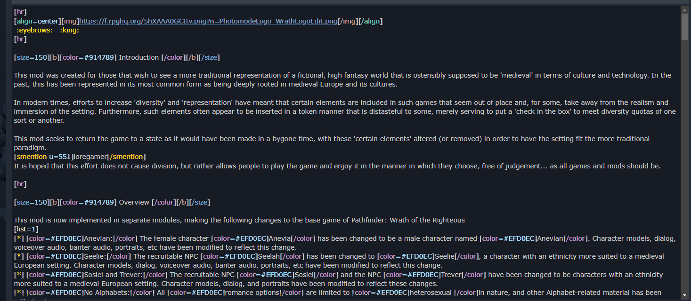Viewport: 691px width, 301px height.
Task: Click the vertical scrollbar thumb
Action: tap(684, 27)
